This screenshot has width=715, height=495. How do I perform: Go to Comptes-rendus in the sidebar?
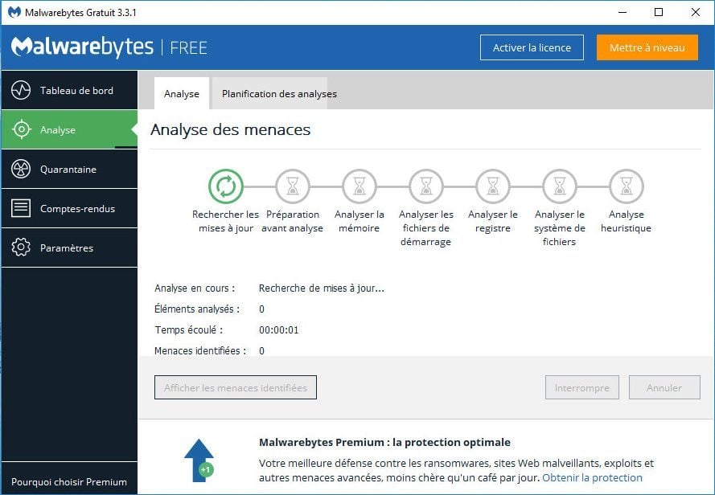point(69,208)
